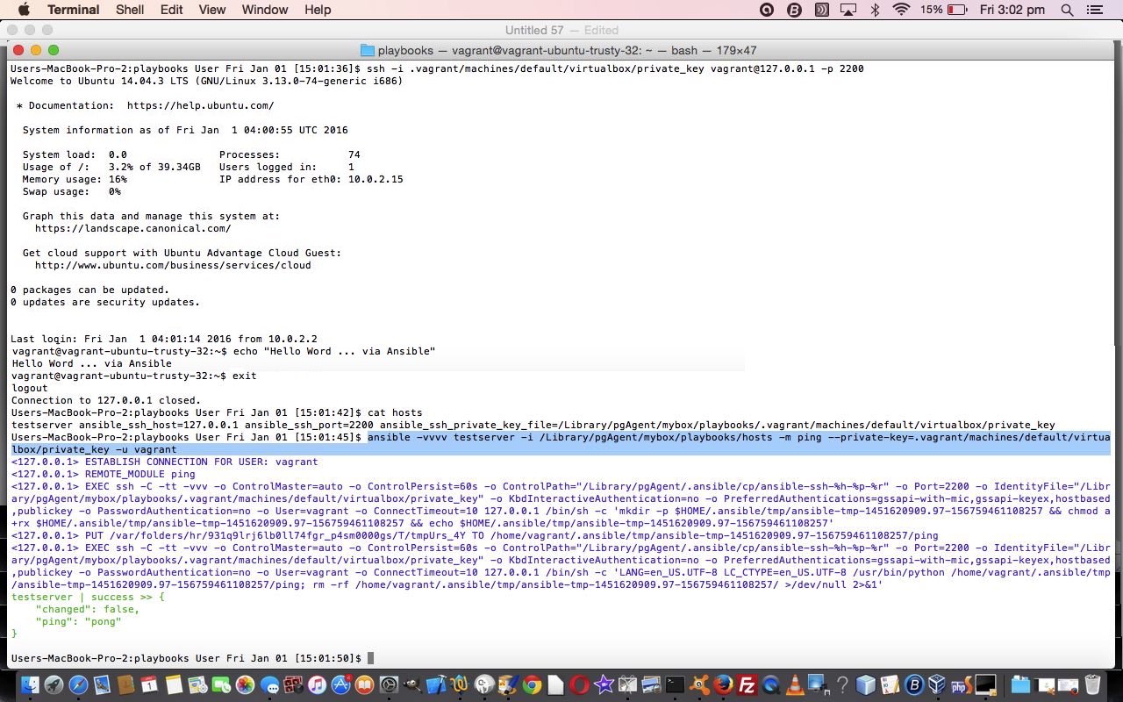Click the help.ubuntu.com documentation URL
Image resolution: width=1123 pixels, height=702 pixels.
coord(200,105)
